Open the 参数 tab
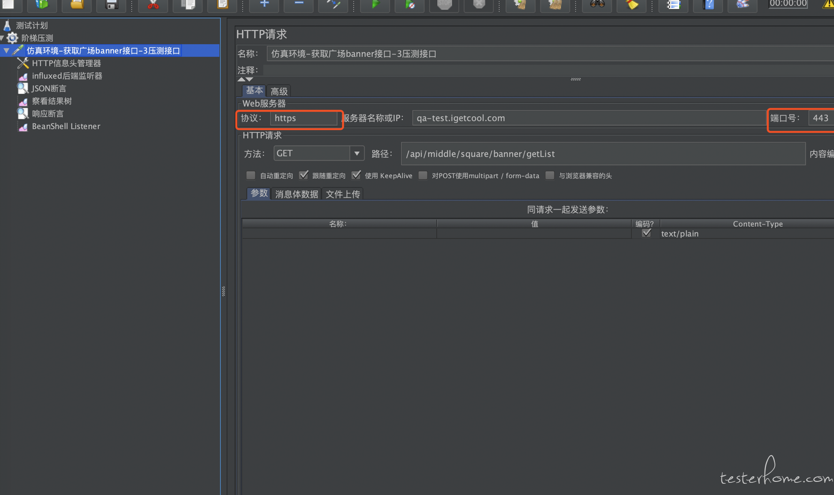 point(259,193)
